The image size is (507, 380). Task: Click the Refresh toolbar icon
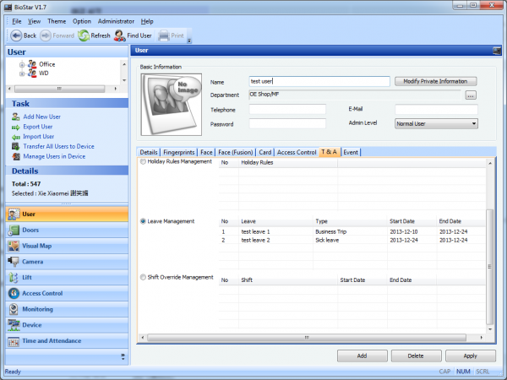(x=84, y=35)
